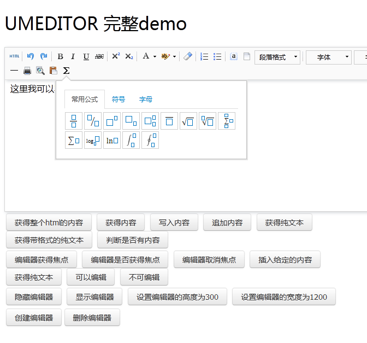This screenshot has height=343, width=367.
Task: Switch to the 常用公式 tab
Action: click(x=85, y=100)
